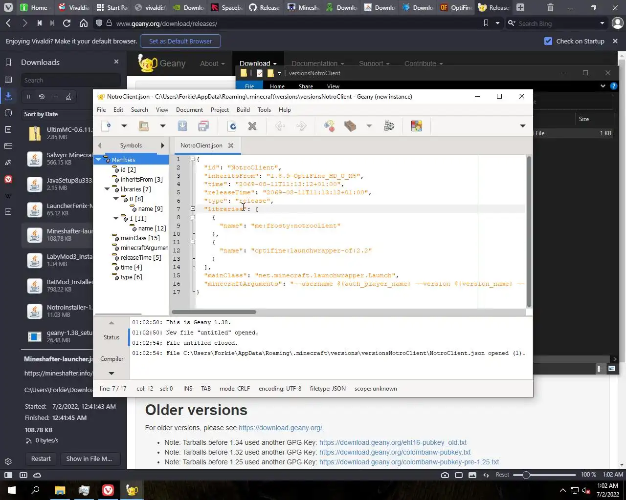
Task: Click sidebar tabs right arrow next to Symbols
Action: click(x=163, y=146)
